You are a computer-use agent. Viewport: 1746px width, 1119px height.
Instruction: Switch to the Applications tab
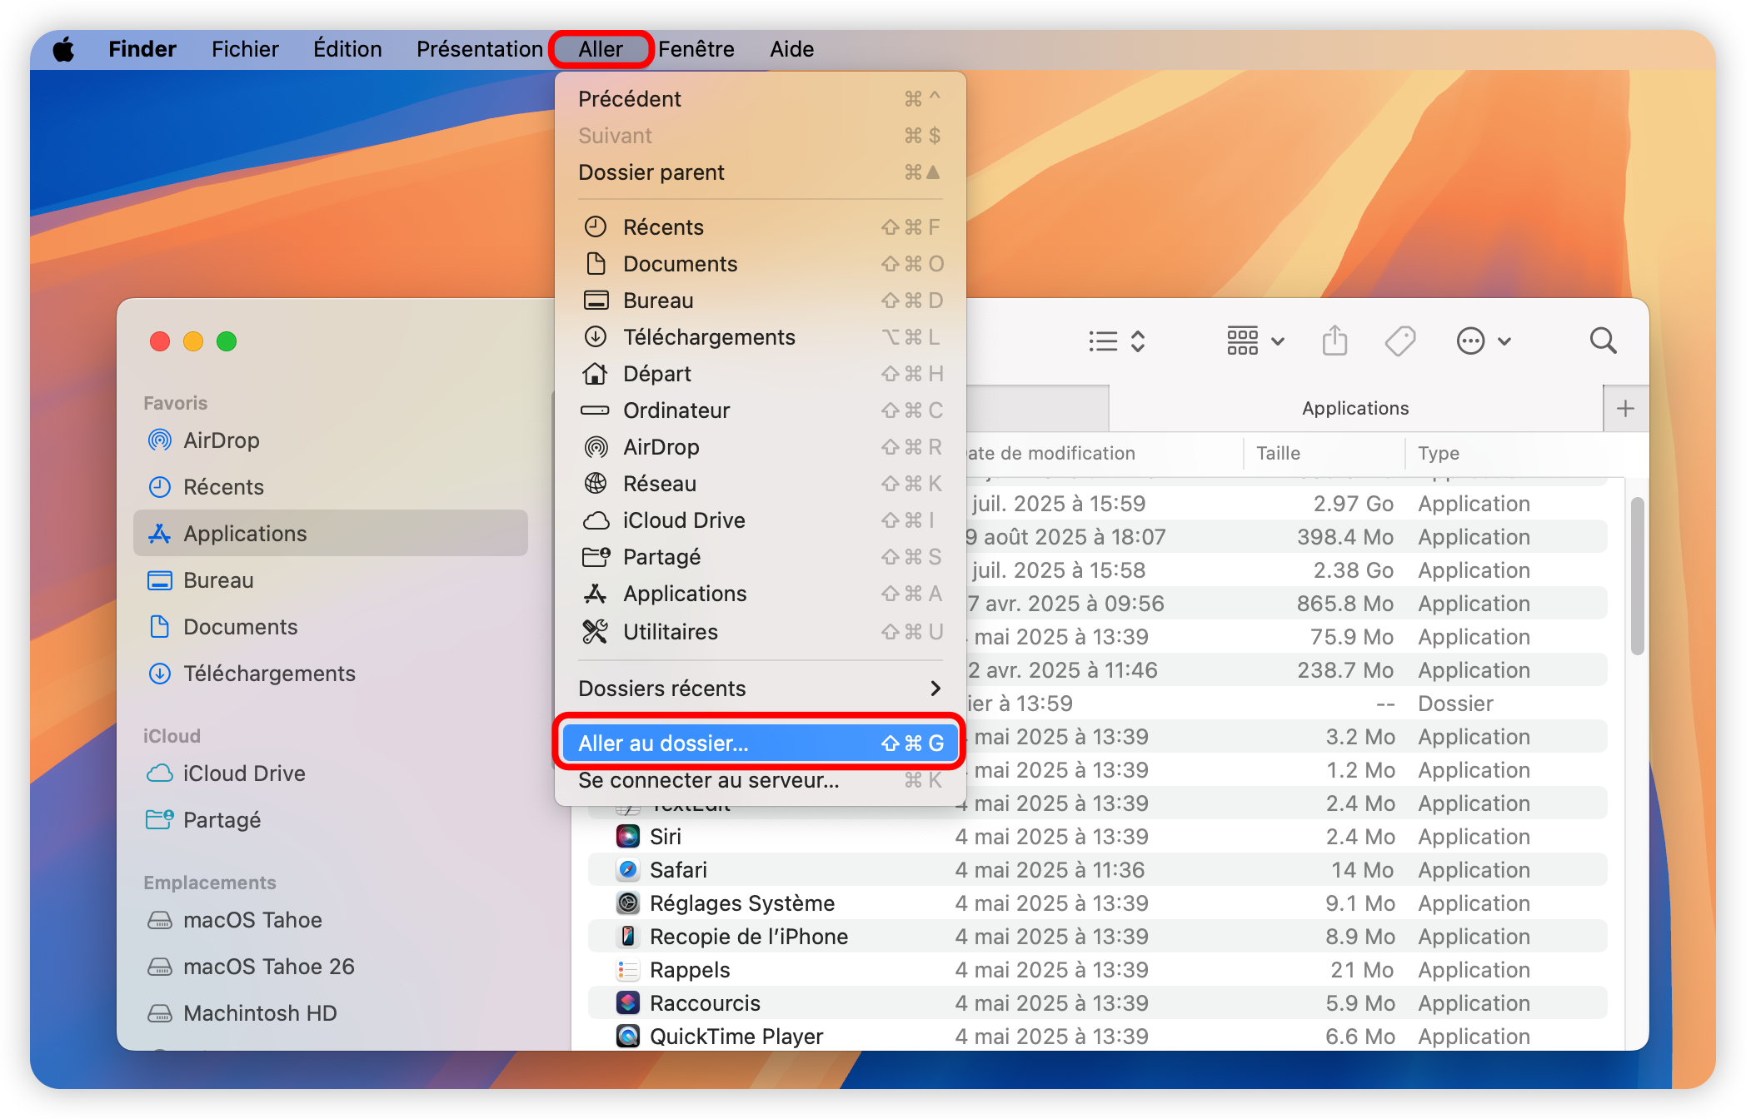[x=1355, y=408]
